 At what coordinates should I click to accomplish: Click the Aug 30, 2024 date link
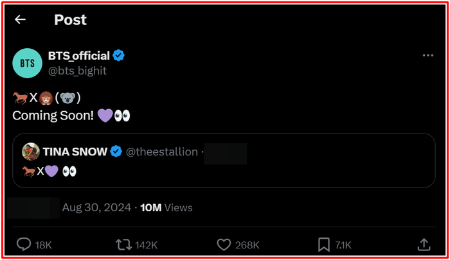click(x=96, y=207)
